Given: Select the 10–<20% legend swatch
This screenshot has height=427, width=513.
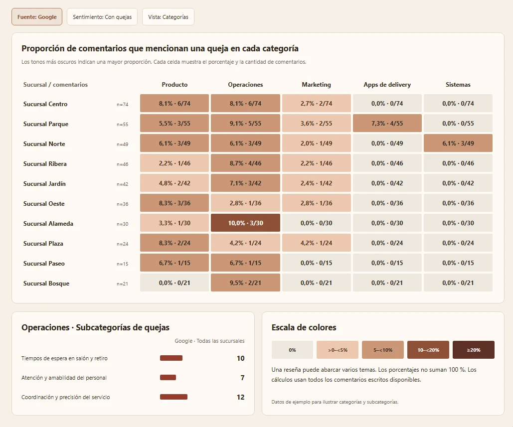Looking at the screenshot, I should (x=428, y=350).
